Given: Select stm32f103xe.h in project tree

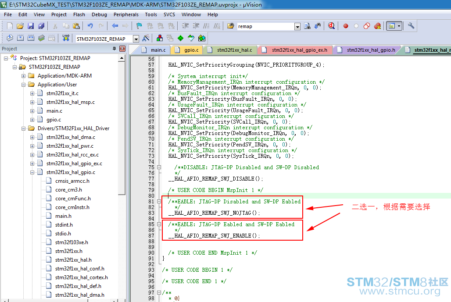Looking at the screenshot, I should click(72, 242).
